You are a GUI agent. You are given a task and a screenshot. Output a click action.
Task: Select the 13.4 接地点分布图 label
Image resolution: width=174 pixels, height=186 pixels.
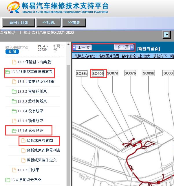click(26, 180)
